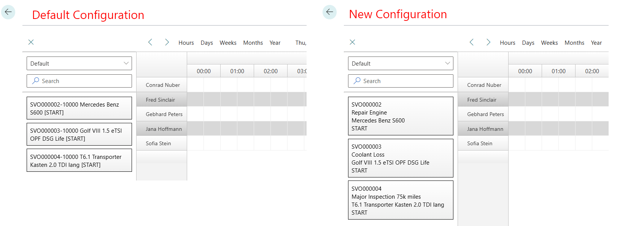This screenshot has width=636, height=226.
Task: Switch to Months view in Default Configuration
Action: [253, 43]
